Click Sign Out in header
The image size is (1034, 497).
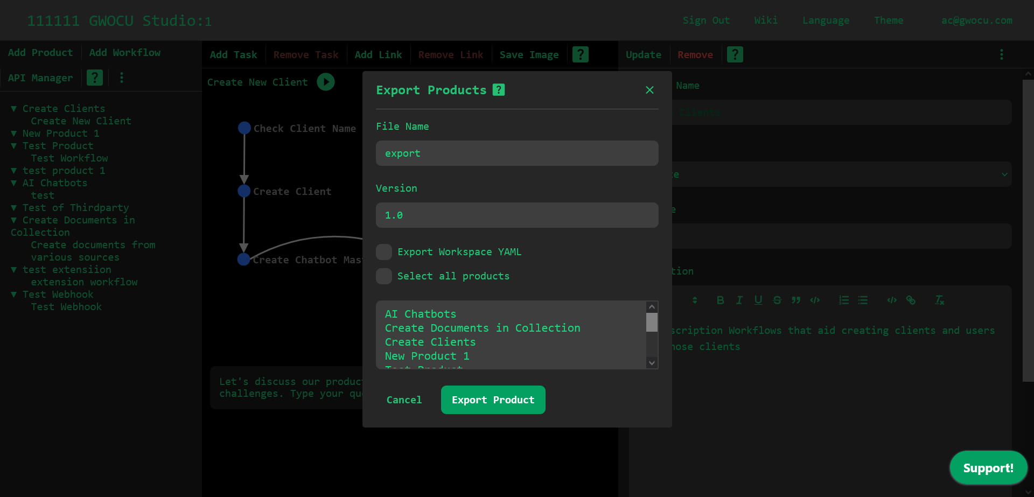(x=706, y=20)
